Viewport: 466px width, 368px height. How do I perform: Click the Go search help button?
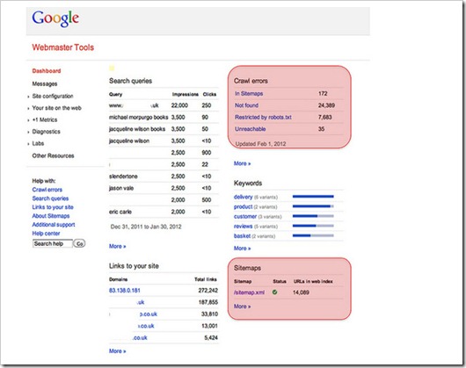(x=79, y=243)
